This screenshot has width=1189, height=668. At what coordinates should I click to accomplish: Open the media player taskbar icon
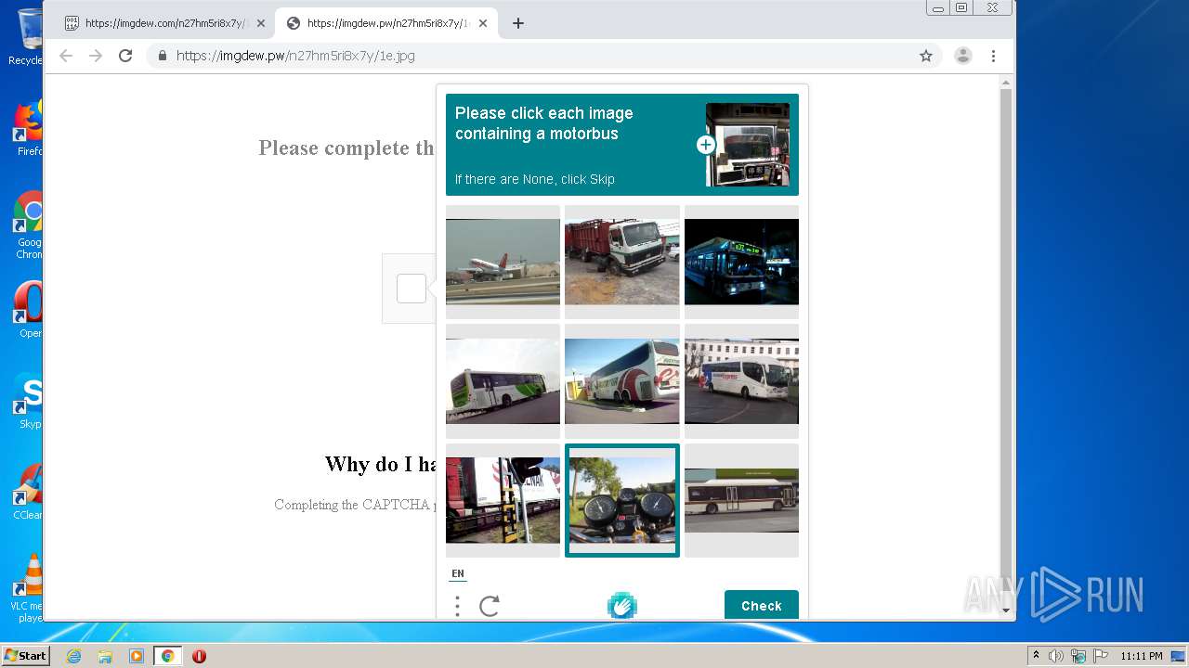pyautogui.click(x=137, y=656)
